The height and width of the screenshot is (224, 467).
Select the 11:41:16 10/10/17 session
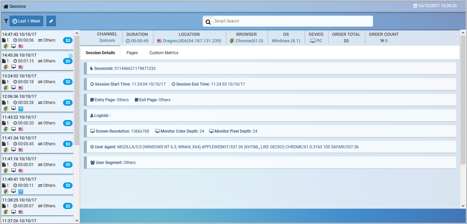(x=37, y=165)
